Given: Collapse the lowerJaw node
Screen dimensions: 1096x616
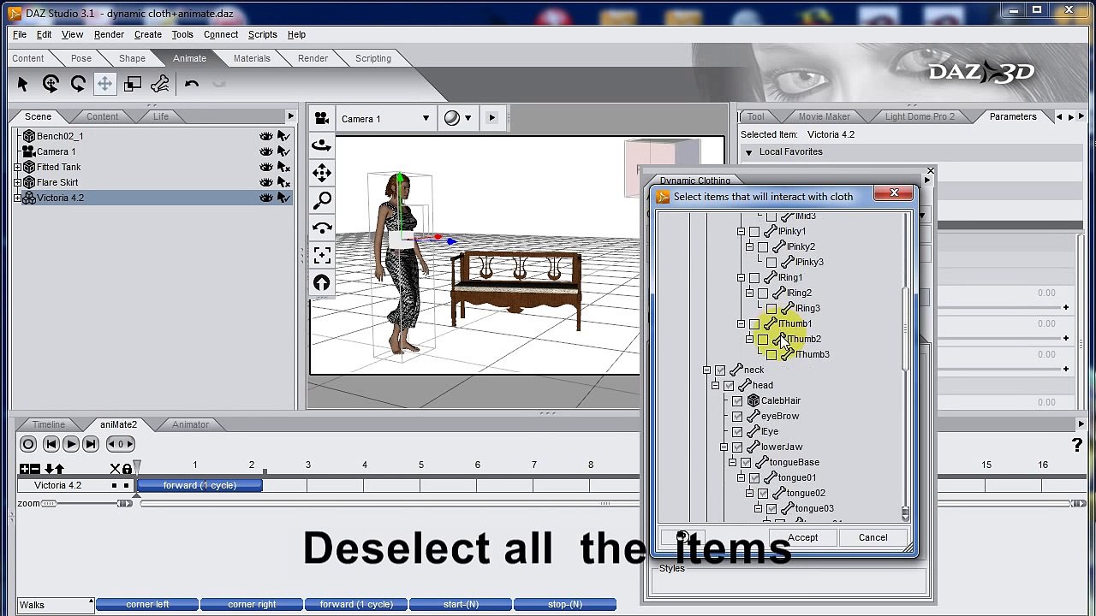Looking at the screenshot, I should [724, 447].
